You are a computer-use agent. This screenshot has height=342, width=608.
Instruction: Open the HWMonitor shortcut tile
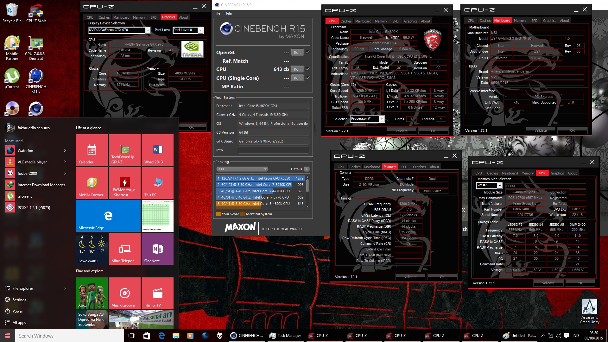(x=125, y=183)
